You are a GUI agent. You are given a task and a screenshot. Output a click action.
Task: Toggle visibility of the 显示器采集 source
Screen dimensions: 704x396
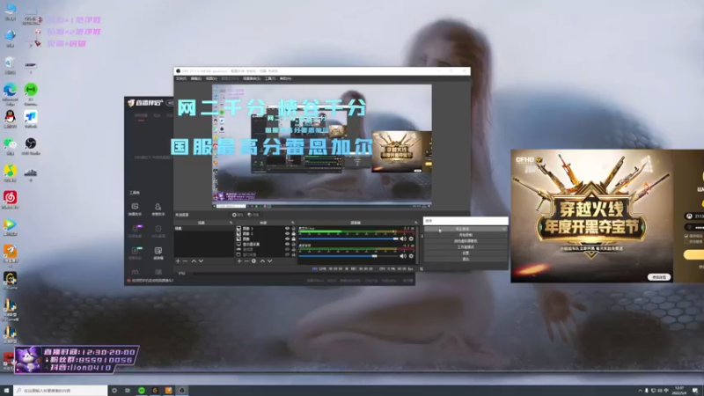[288, 245]
